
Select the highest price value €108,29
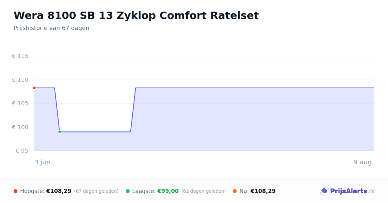click(x=59, y=191)
